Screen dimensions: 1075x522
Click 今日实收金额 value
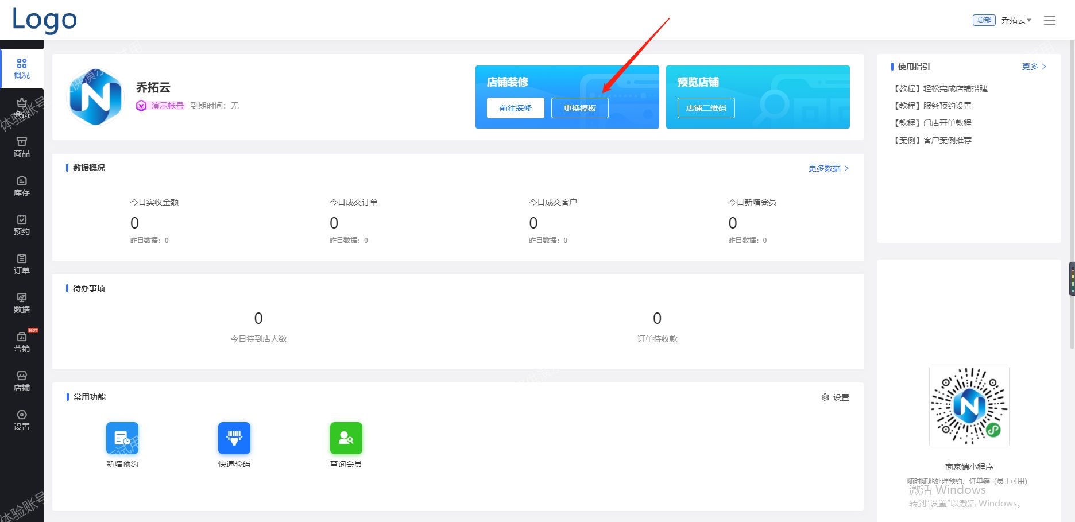[134, 223]
